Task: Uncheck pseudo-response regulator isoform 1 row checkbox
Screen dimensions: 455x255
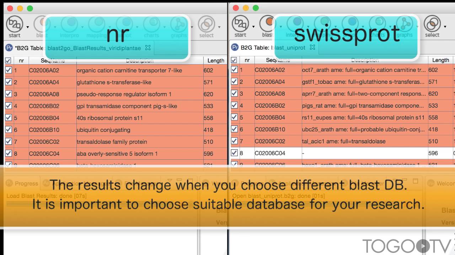Action: tap(9, 94)
